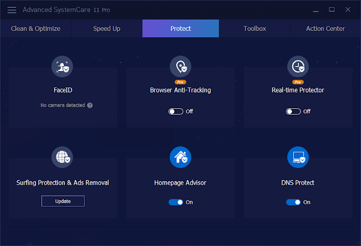This screenshot has width=361, height=246.
Task: Click the help icon beside No camera detected
Action: (90, 106)
